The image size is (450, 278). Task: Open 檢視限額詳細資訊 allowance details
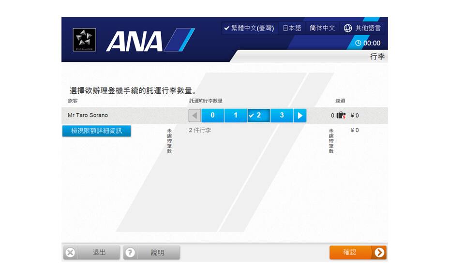click(96, 131)
